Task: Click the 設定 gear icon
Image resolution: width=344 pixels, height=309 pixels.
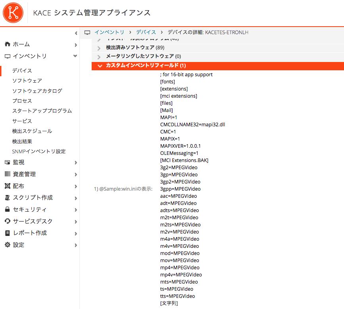Action: point(8,245)
